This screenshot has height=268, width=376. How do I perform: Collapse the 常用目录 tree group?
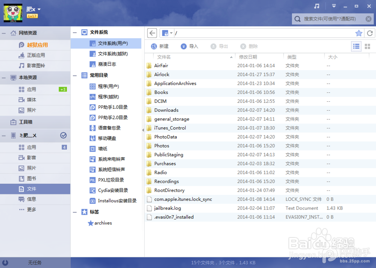click(75, 75)
